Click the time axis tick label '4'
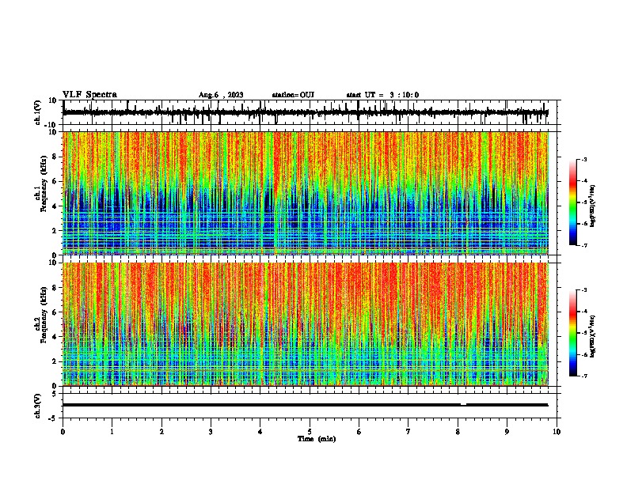 [x=260, y=432]
